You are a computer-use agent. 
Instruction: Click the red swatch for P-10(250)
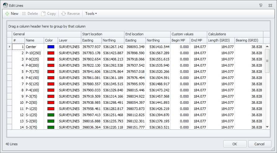51,53
